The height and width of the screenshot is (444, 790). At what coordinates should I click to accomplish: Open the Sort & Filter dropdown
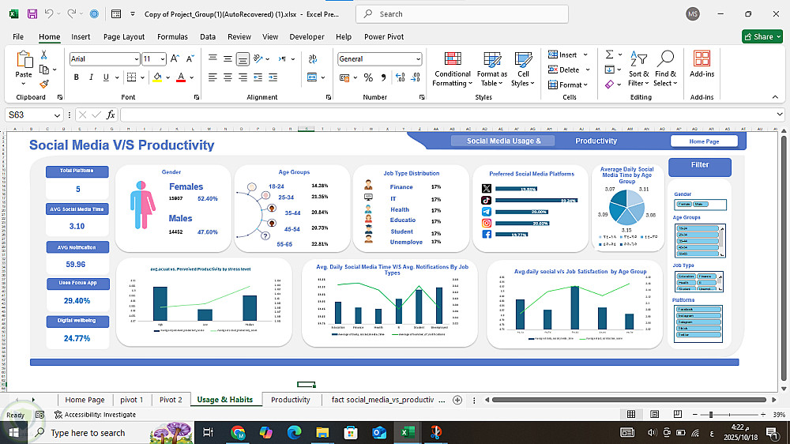638,69
